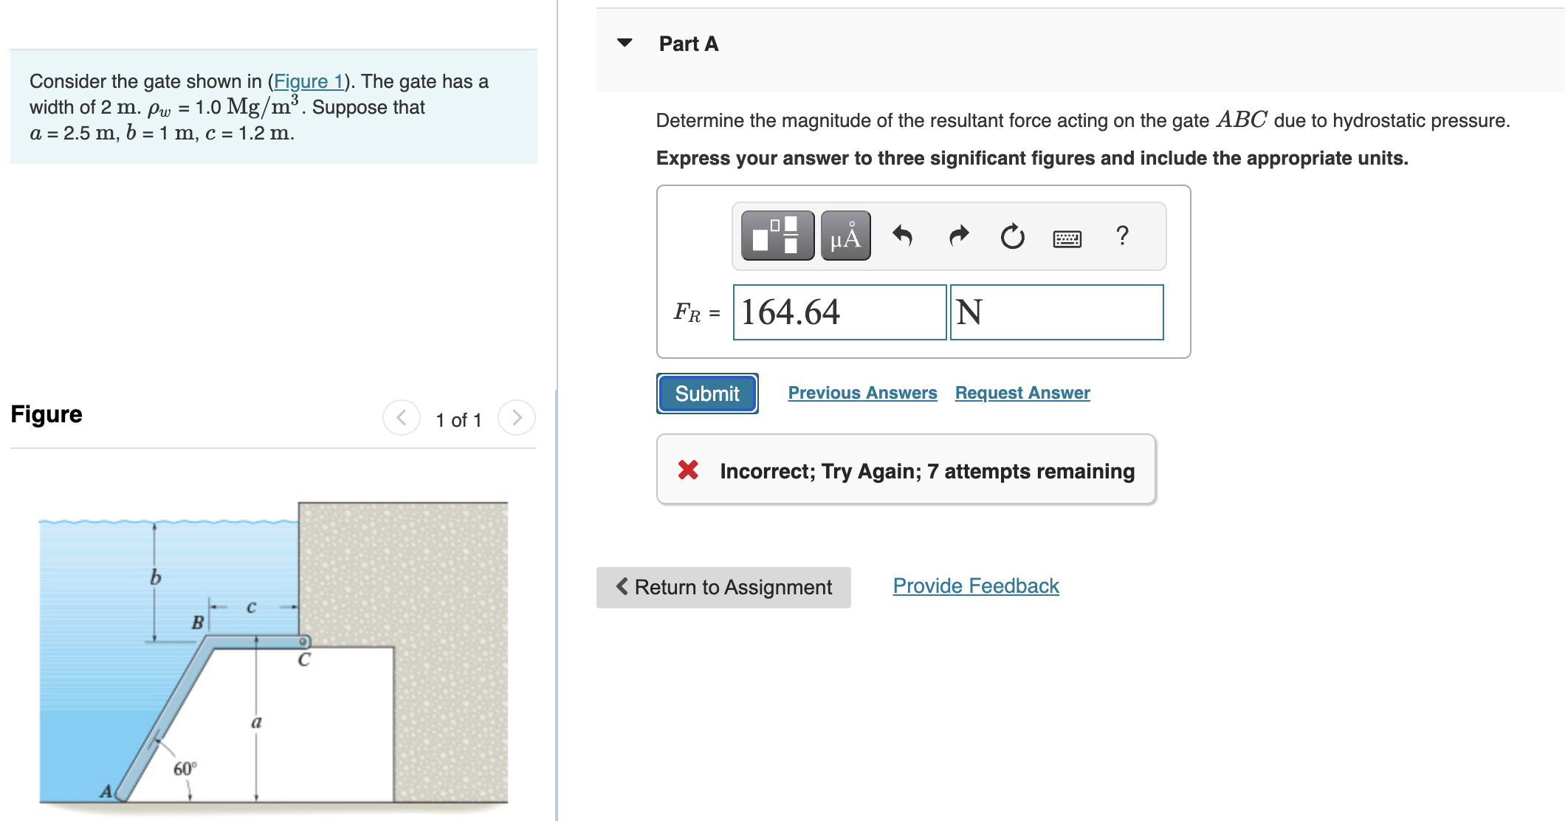
Task: Open help with the question mark icon
Action: click(x=1122, y=236)
